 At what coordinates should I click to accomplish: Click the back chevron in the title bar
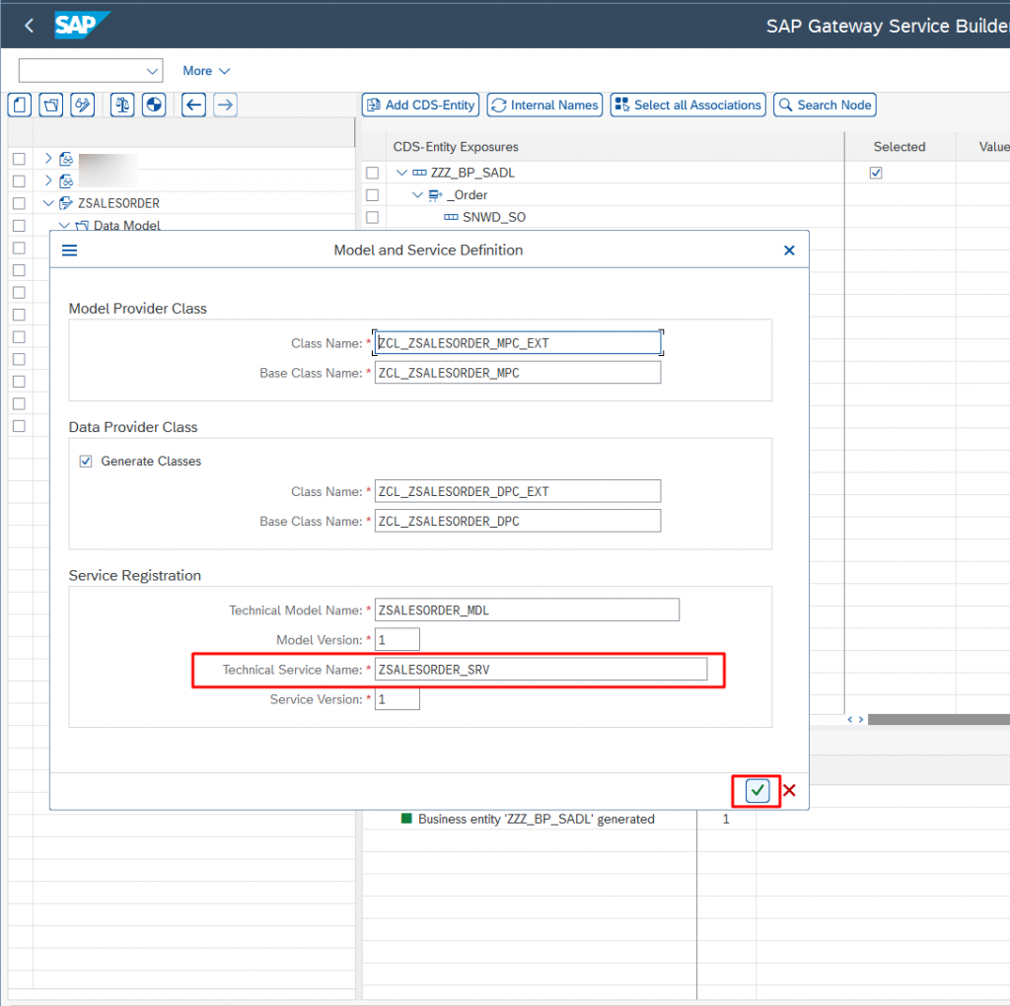click(28, 26)
